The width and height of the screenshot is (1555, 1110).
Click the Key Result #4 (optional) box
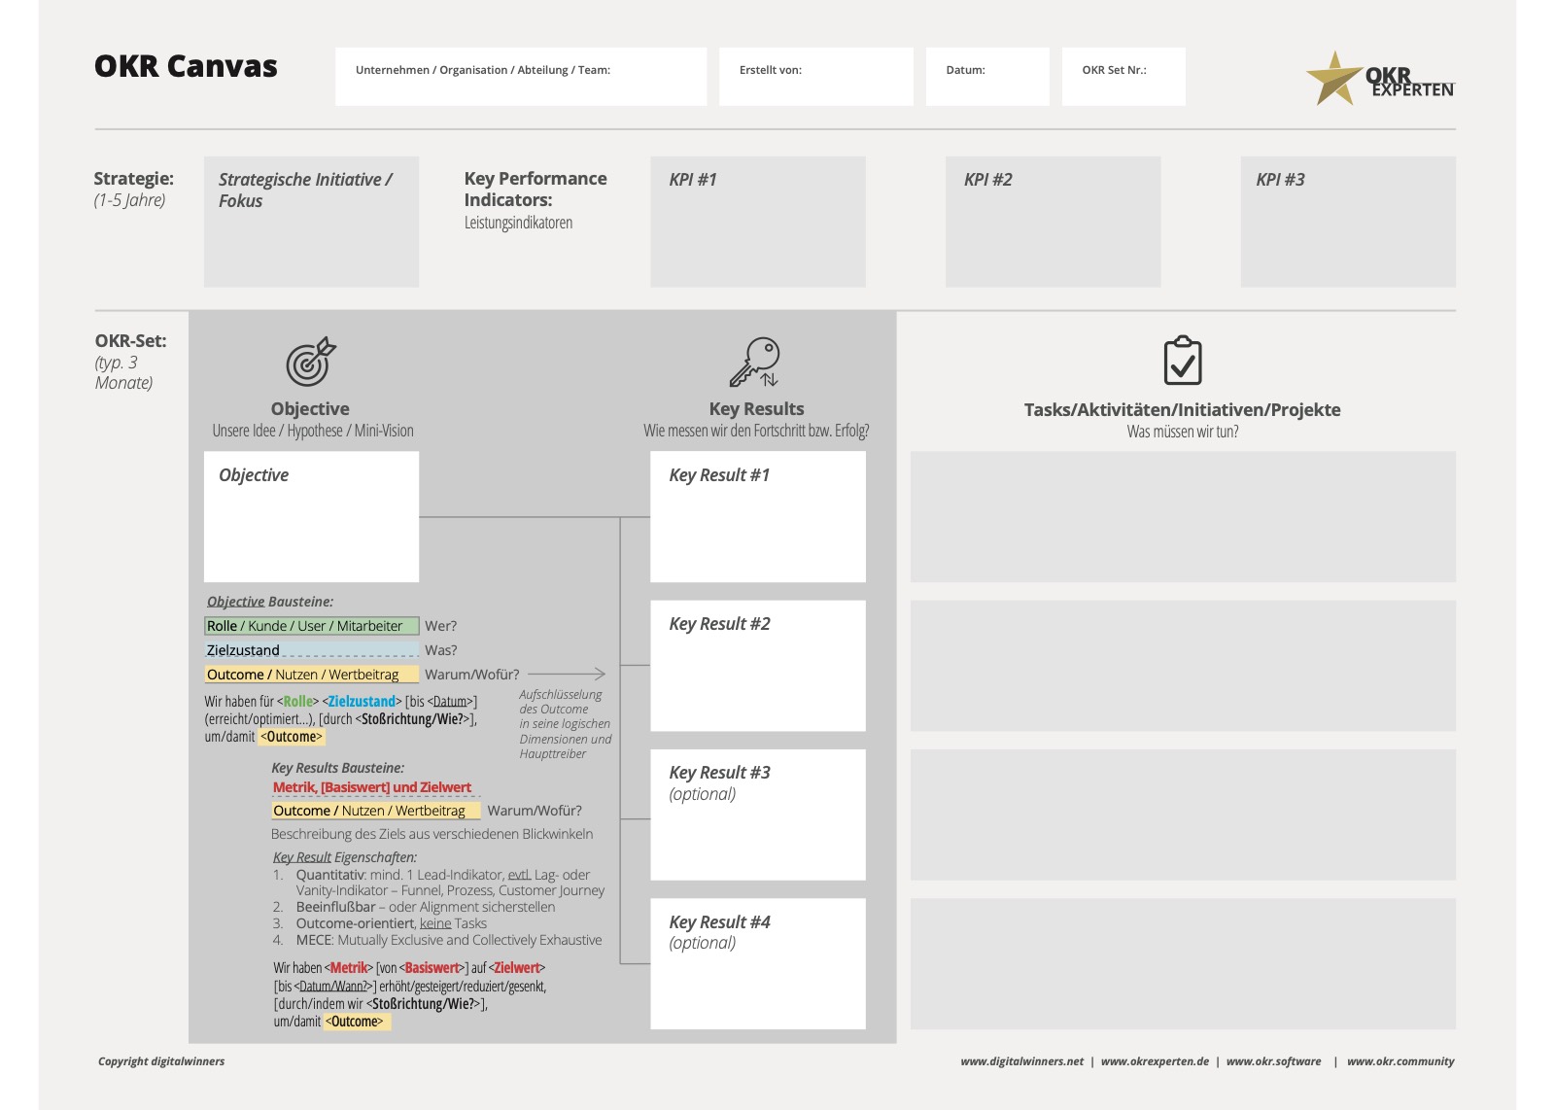(x=758, y=963)
